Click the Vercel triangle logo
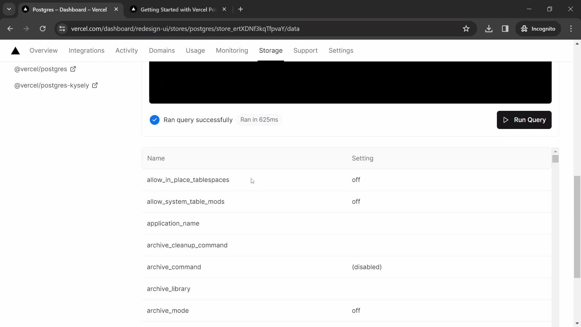Screen dimensions: 581x327 pos(15,51)
